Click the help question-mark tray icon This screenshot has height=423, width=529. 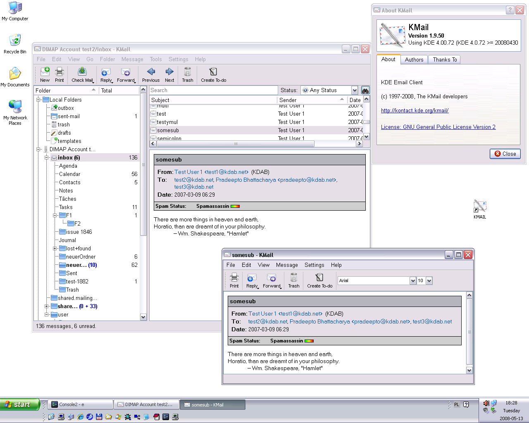[466, 405]
